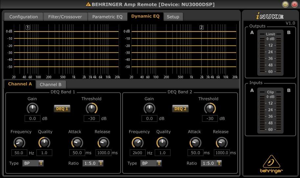Click the DEQ Band 2 Threshold value field

pos(210,118)
